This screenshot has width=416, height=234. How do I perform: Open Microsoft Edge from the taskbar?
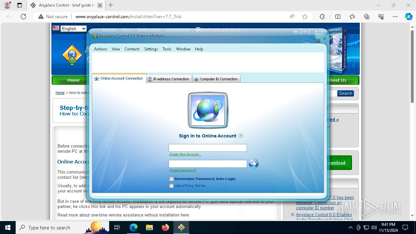(133, 227)
